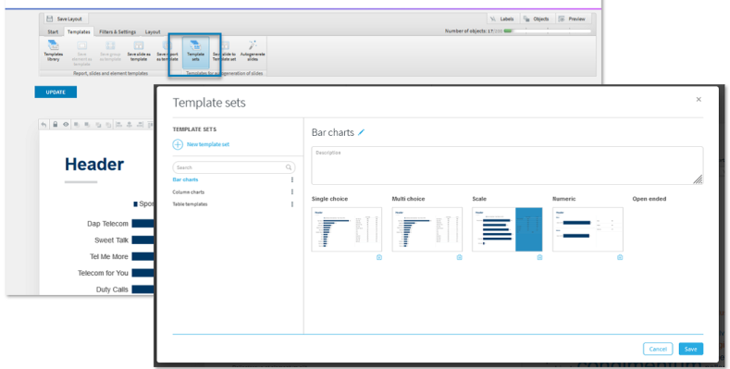
Task: Click Save slide as template icon
Action: [x=139, y=51]
